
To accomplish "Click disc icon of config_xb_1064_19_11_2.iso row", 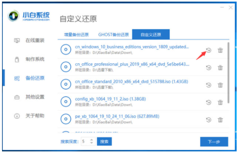I will (66, 101).
